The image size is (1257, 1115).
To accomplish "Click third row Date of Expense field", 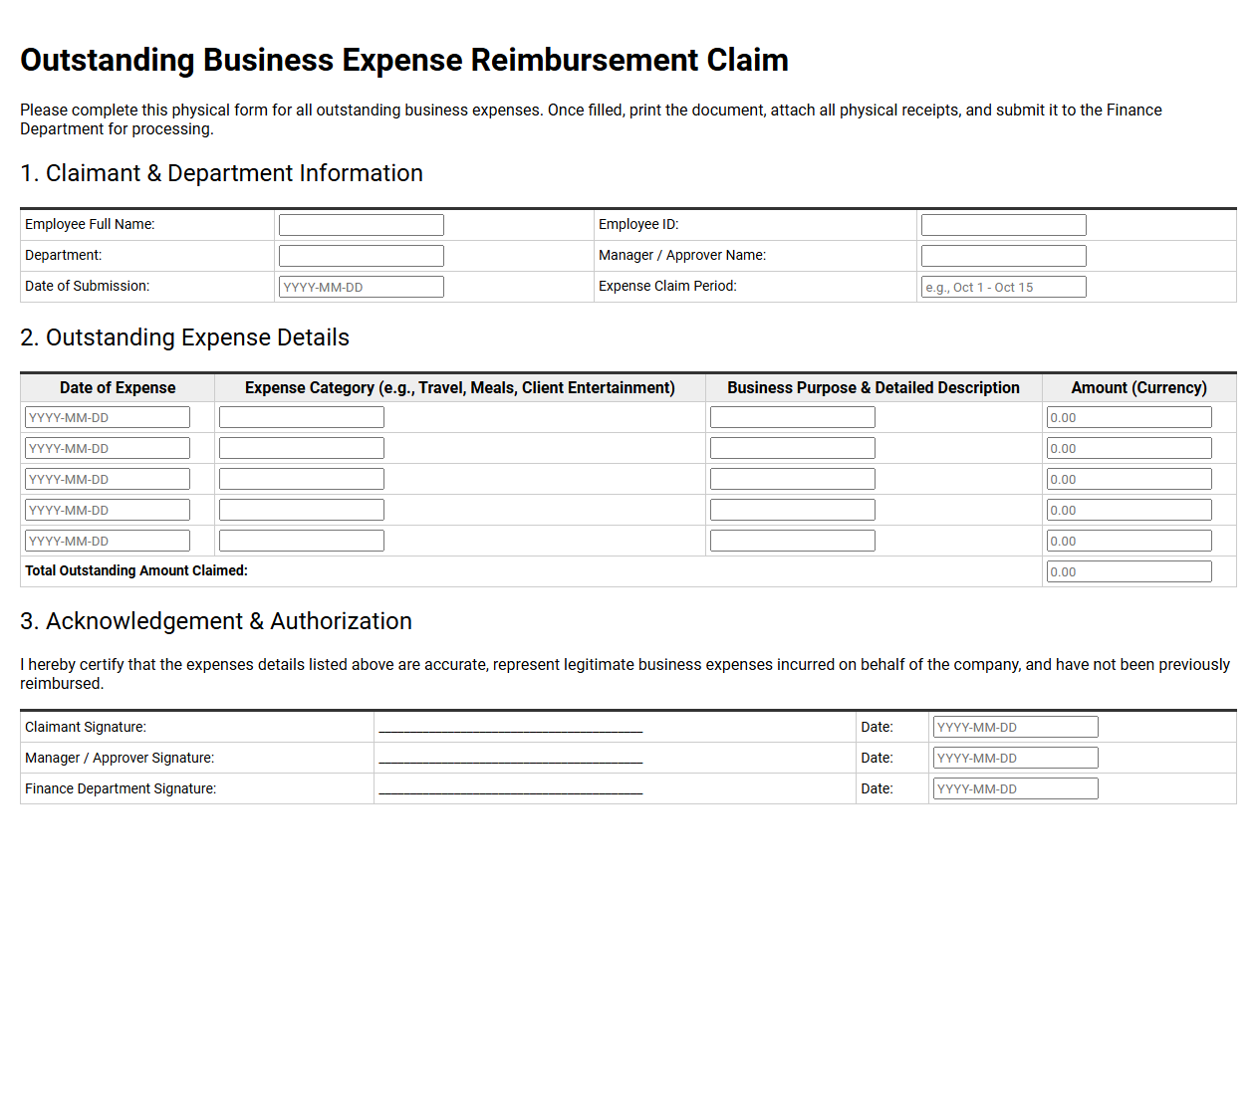I will pos(108,479).
